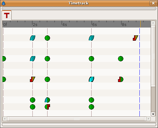Click the Synfig icon in the title bar

(x=3, y=3)
